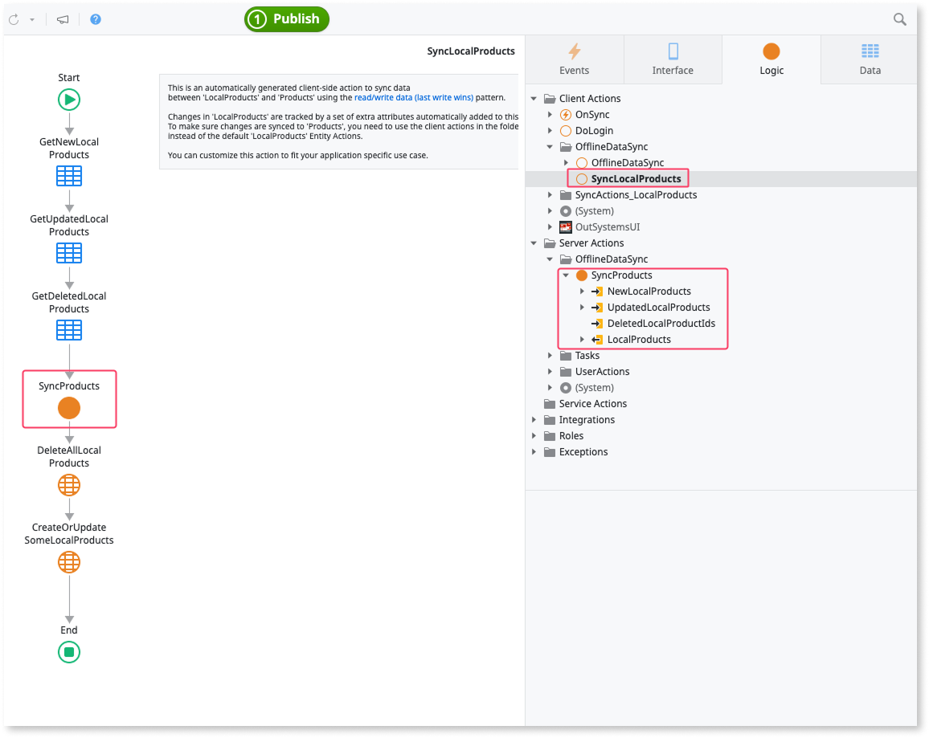Open the read/write data (last write wins) link
929x738 pixels.
(413, 96)
